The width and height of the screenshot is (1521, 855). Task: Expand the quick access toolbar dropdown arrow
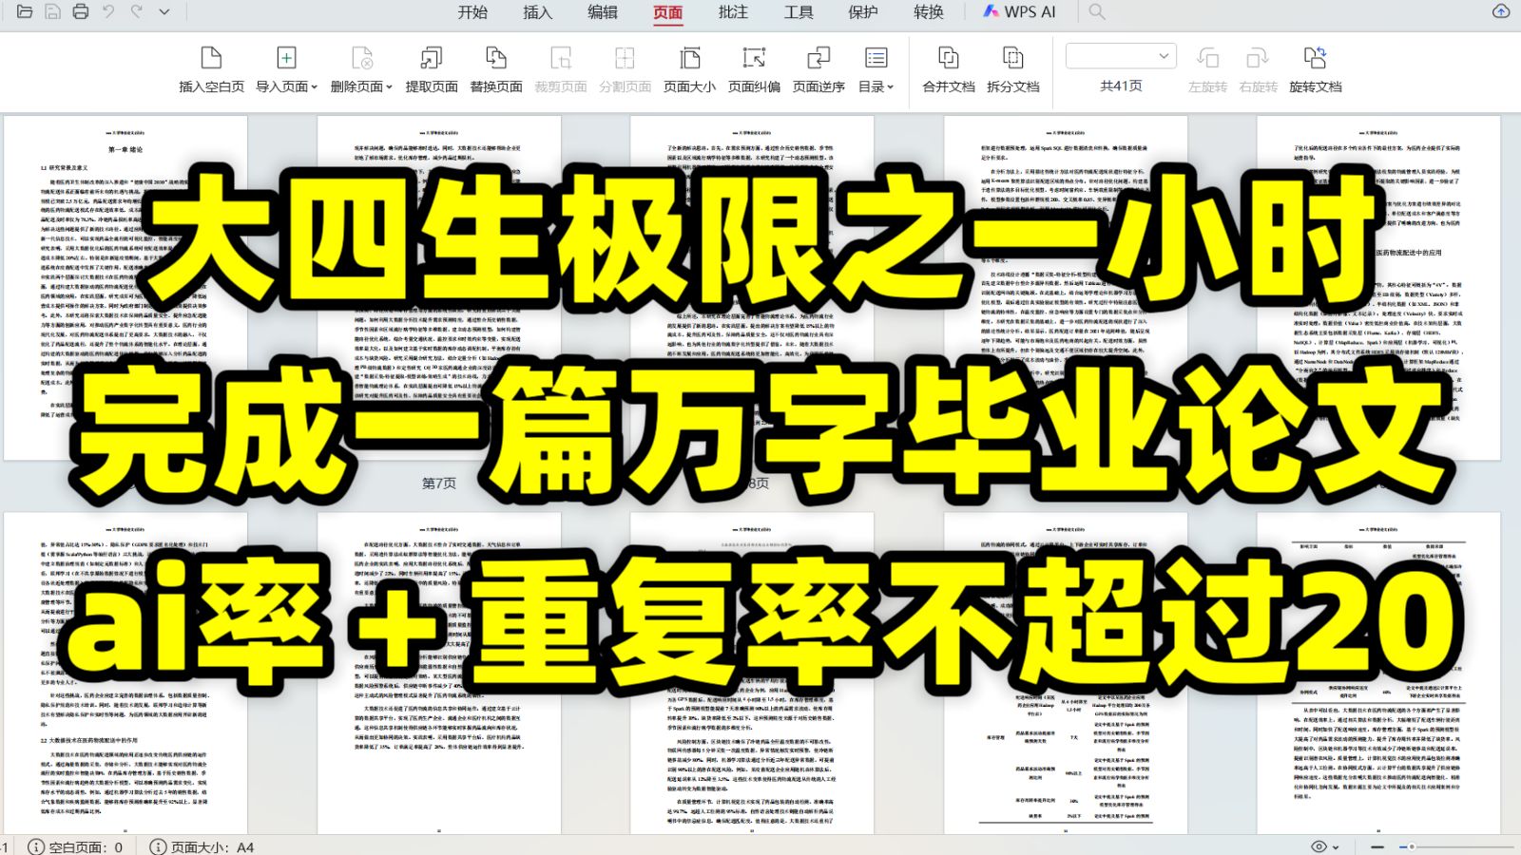(164, 11)
